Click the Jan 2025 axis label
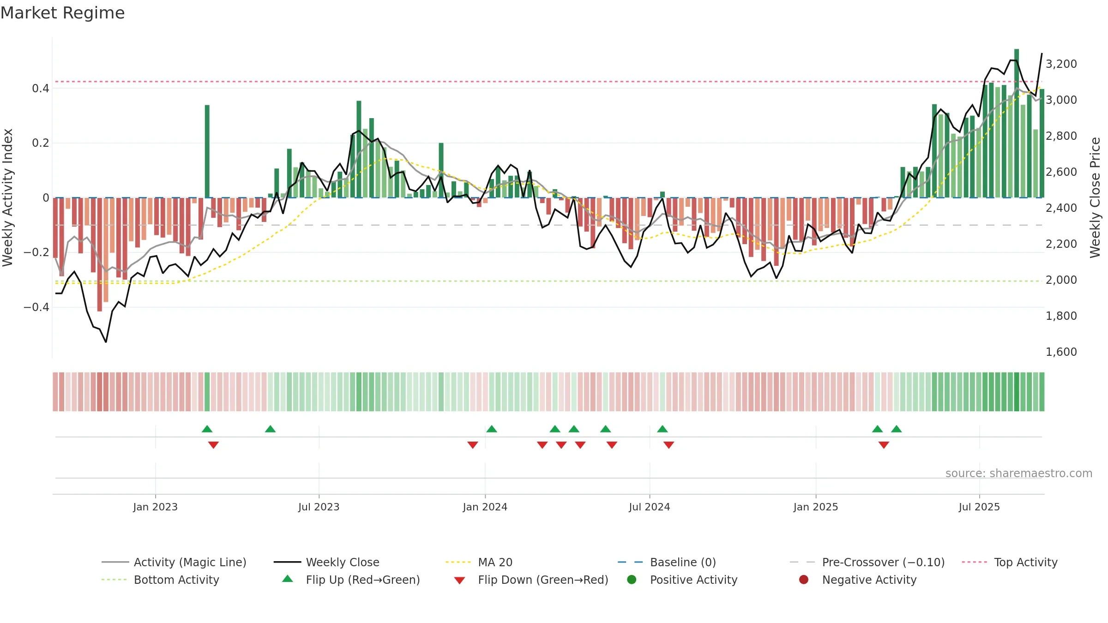The width and height of the screenshot is (1108, 623). coord(816,507)
